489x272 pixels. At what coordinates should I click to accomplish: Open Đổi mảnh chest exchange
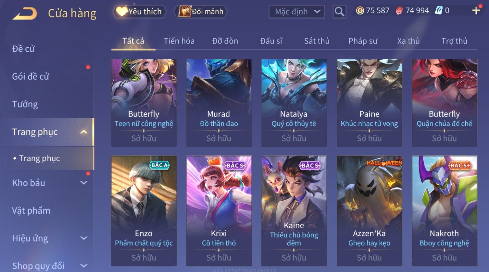tap(201, 12)
